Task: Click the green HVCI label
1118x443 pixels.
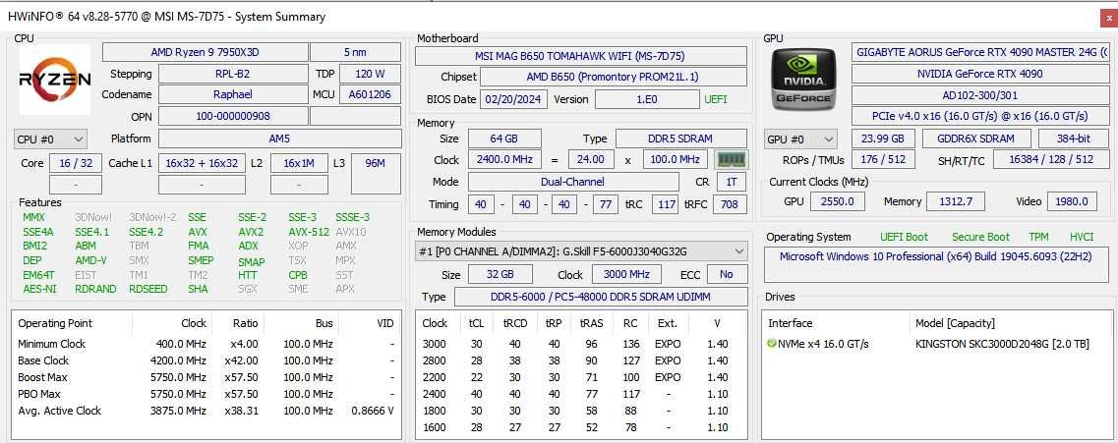Action: tap(1081, 237)
